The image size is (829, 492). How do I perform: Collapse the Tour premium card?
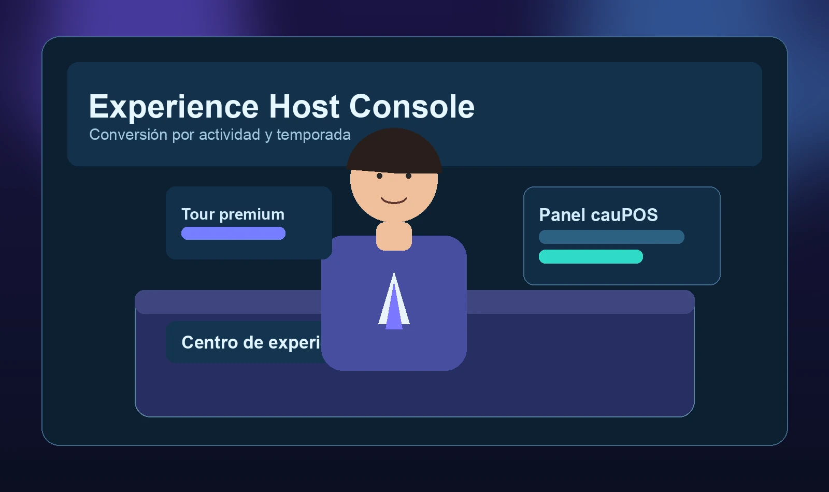249,223
